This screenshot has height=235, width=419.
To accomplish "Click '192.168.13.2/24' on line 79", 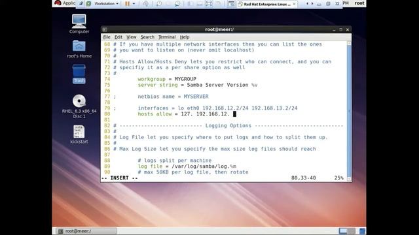I will [x=274, y=108].
